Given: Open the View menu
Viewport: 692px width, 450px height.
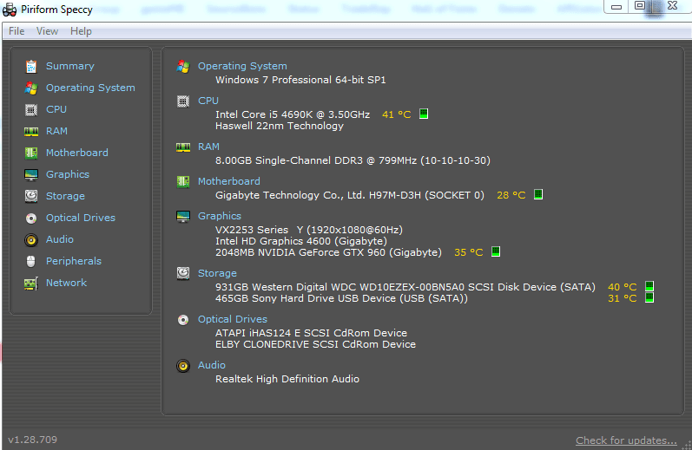Looking at the screenshot, I should click(x=47, y=31).
